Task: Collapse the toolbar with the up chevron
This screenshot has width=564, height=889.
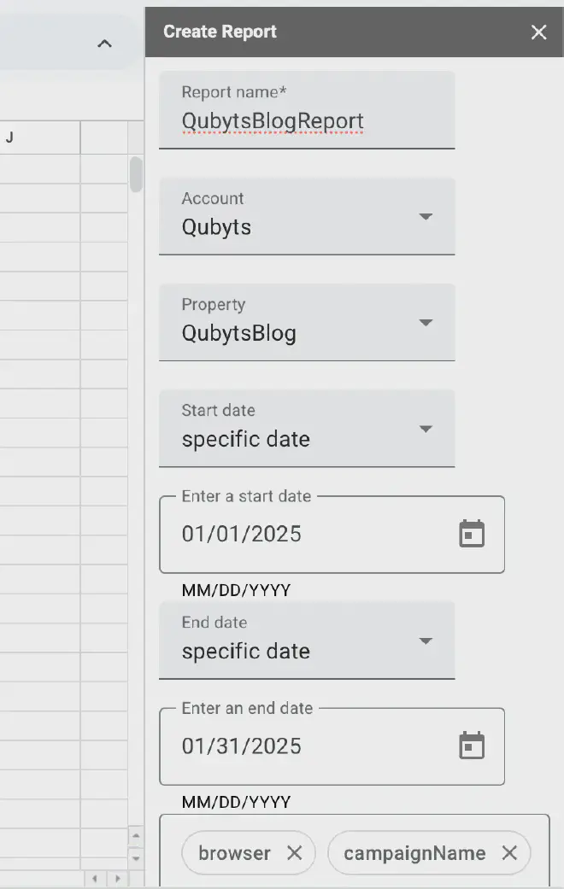Action: 104,44
